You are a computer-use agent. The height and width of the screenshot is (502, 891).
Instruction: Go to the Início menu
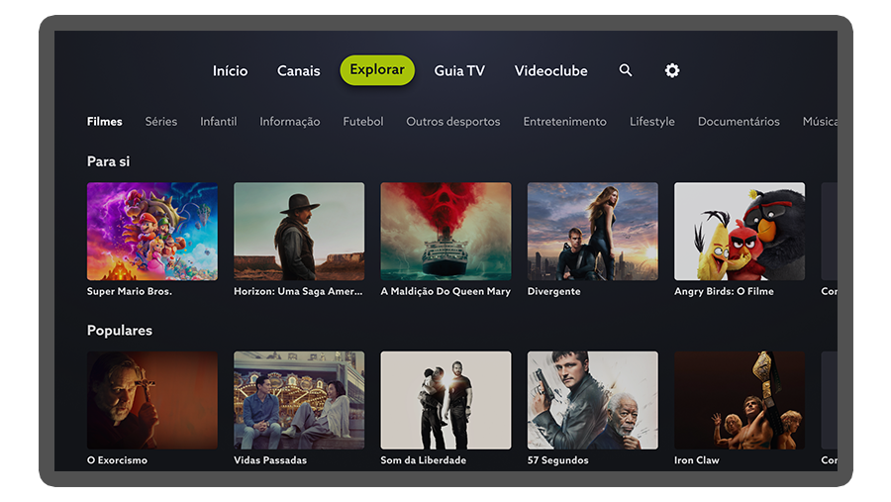pyautogui.click(x=230, y=71)
